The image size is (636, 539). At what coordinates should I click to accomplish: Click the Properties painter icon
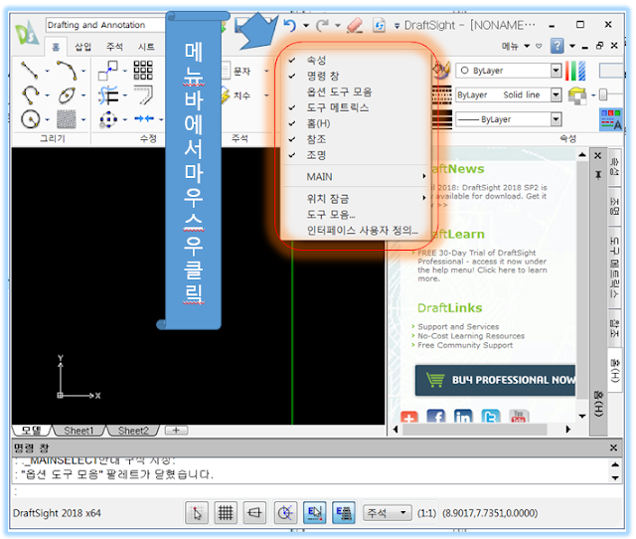point(441,71)
